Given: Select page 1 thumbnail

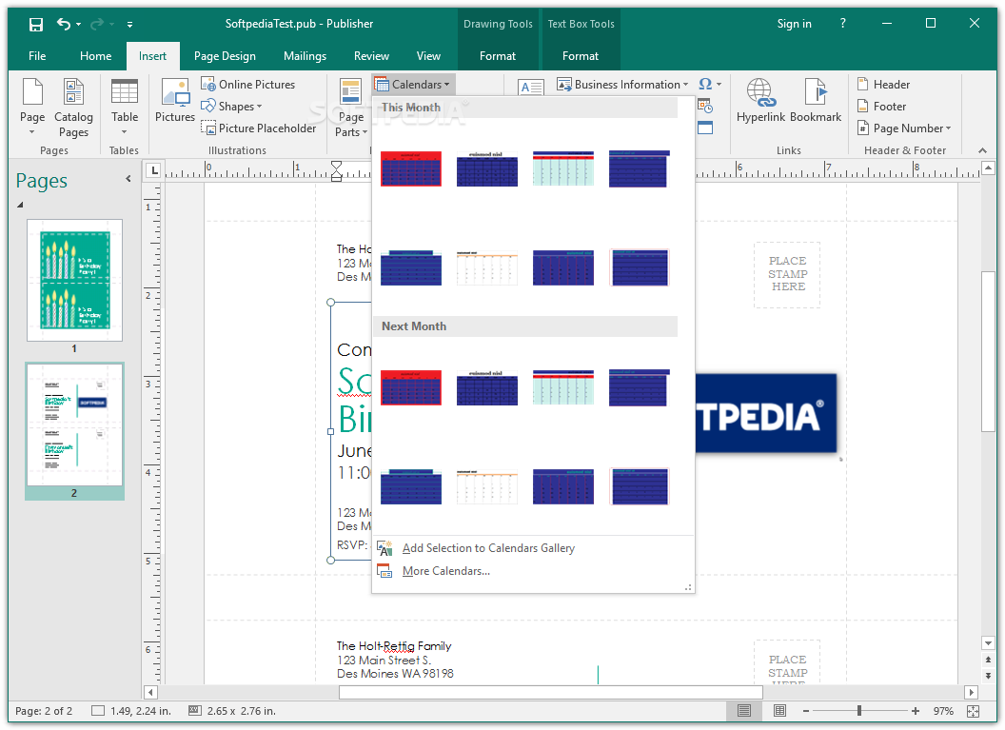Looking at the screenshot, I should [74, 280].
